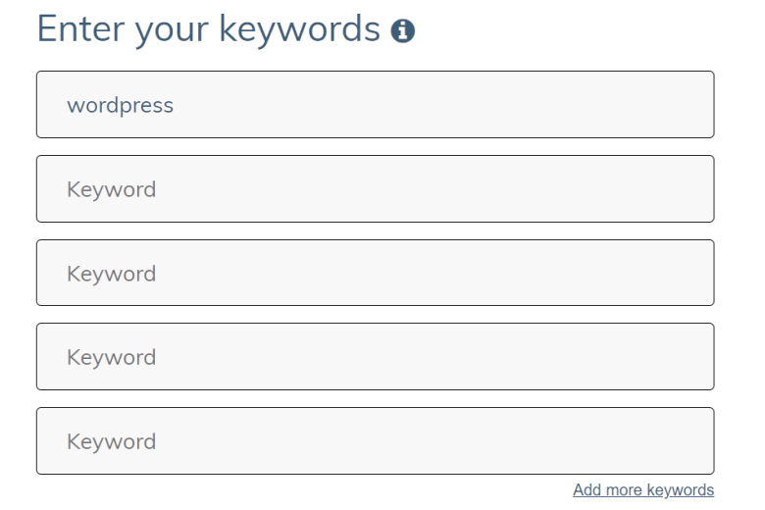Click Keyword placeholder in fourth field
The width and height of the screenshot is (765, 510).
click(x=111, y=357)
